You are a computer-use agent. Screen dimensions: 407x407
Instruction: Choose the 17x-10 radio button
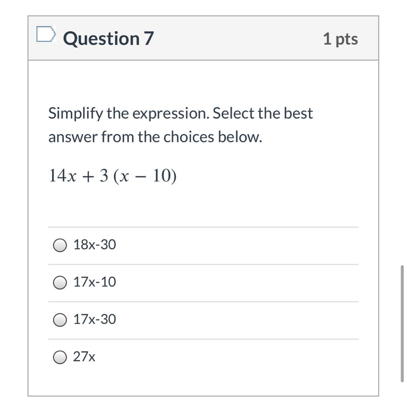[60, 283]
